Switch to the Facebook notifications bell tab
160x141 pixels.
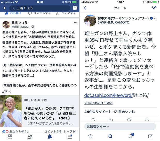pos(50,137)
